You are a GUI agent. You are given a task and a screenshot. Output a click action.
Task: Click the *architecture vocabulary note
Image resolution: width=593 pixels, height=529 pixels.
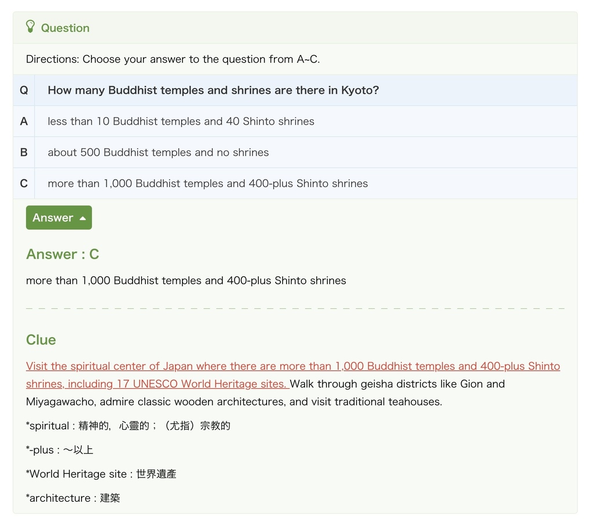pyautogui.click(x=73, y=498)
